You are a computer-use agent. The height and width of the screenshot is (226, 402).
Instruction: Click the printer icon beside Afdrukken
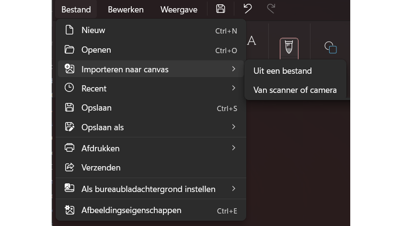[x=69, y=148]
